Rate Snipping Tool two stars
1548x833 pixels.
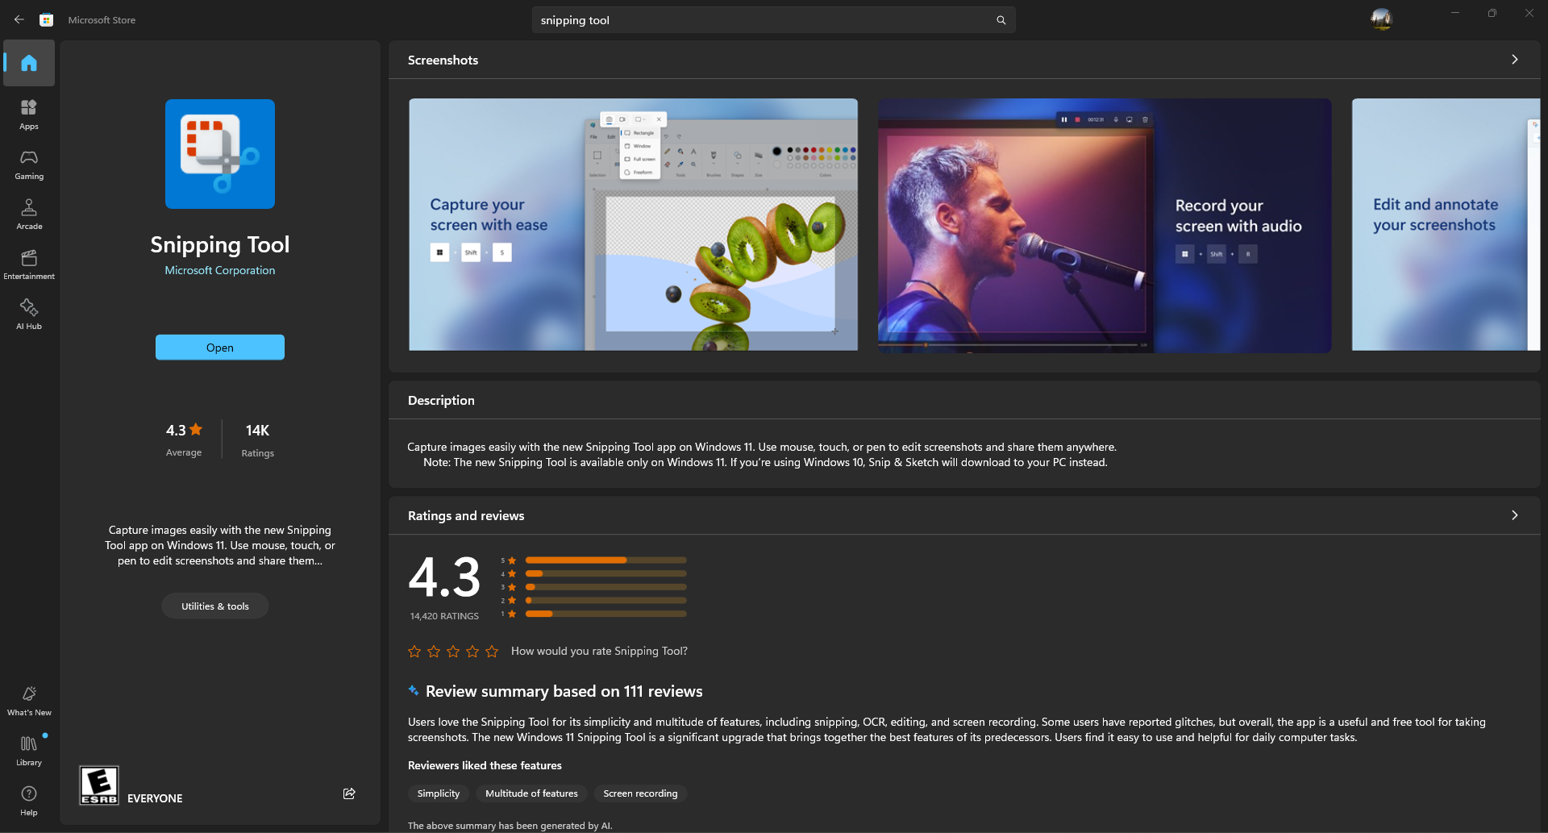click(434, 651)
